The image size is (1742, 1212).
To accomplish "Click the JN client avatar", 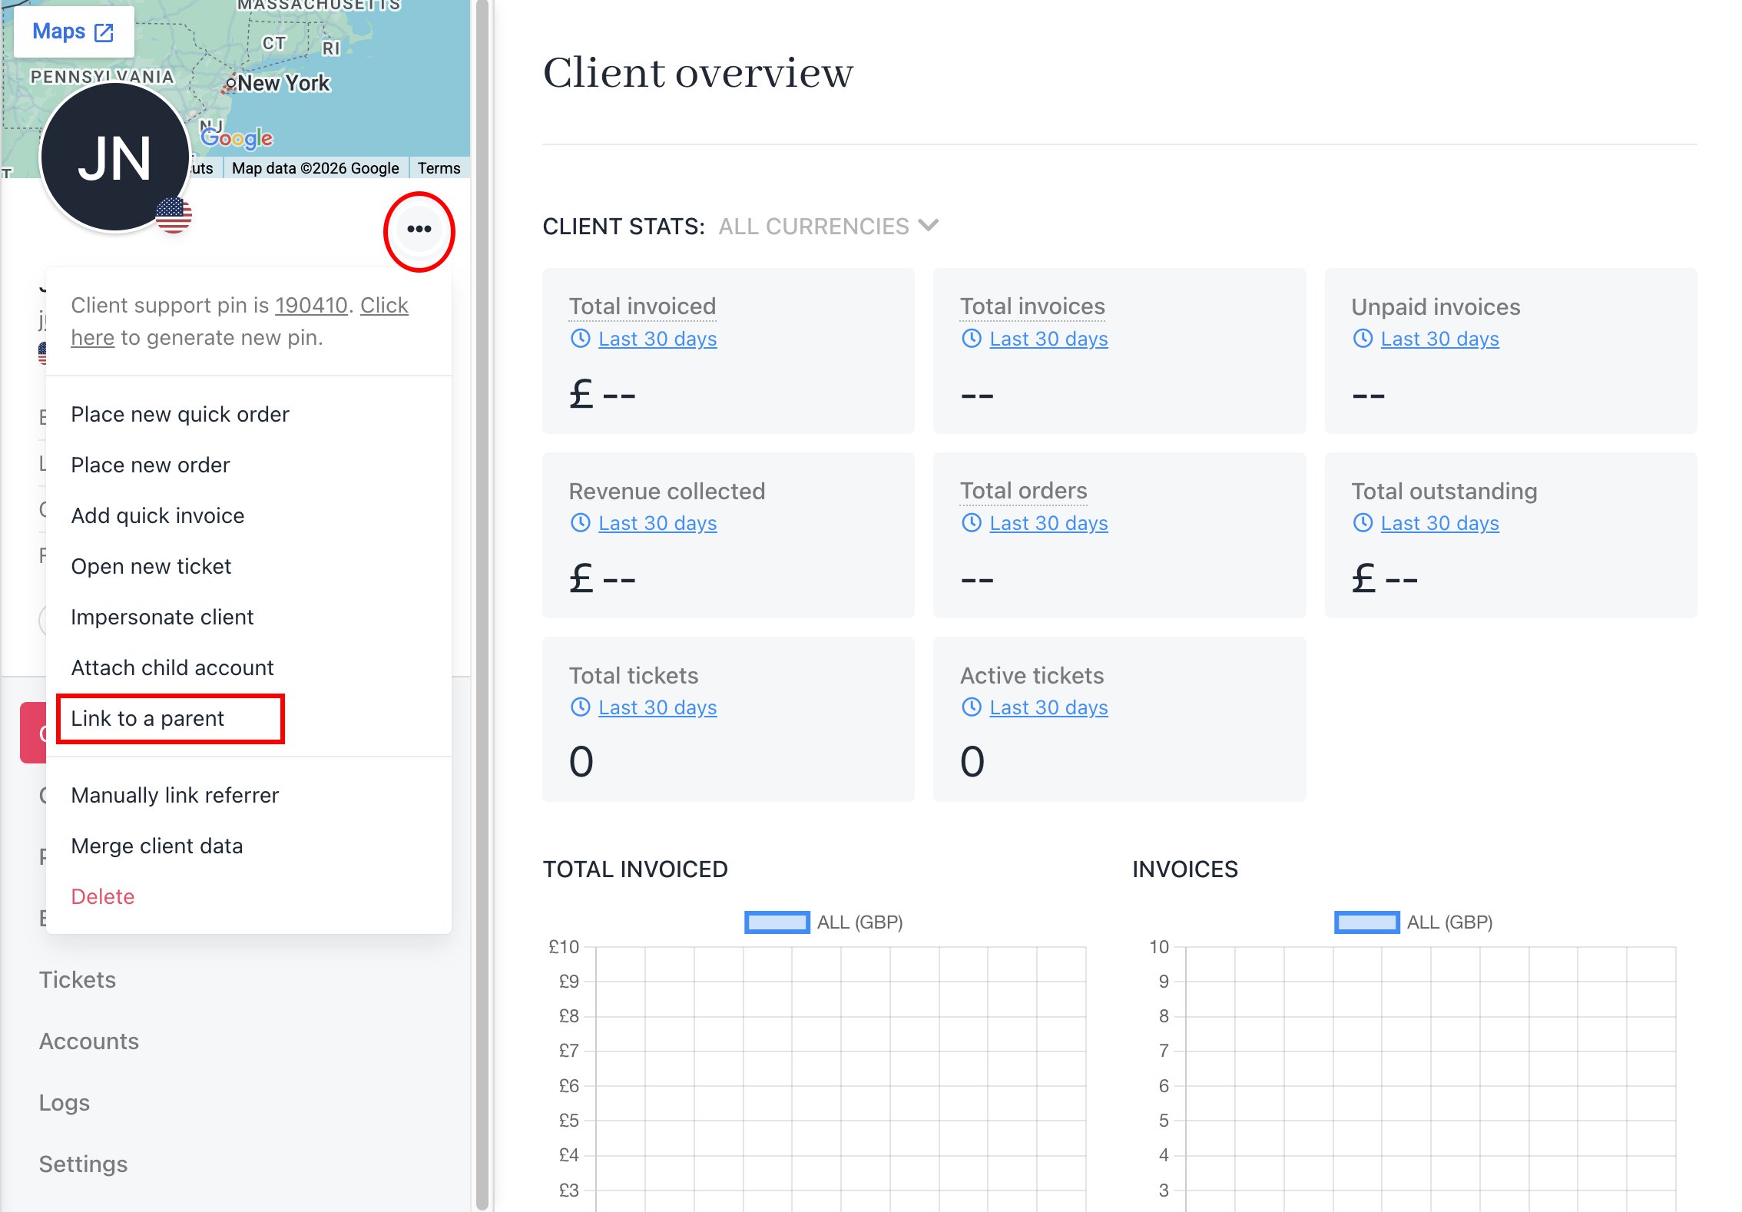I will 115,157.
